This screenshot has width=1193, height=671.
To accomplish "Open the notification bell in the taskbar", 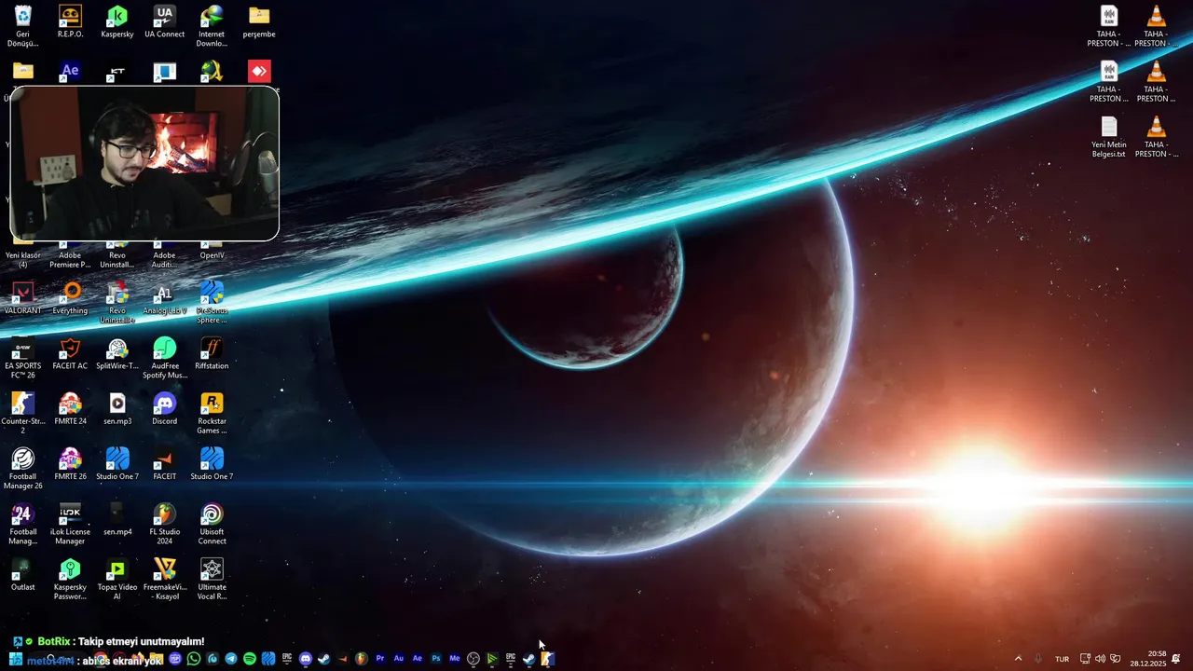I will [1176, 659].
